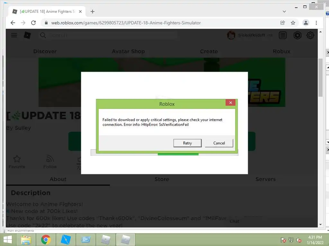Open Avatar Shop in Roblox navigation

click(x=128, y=51)
